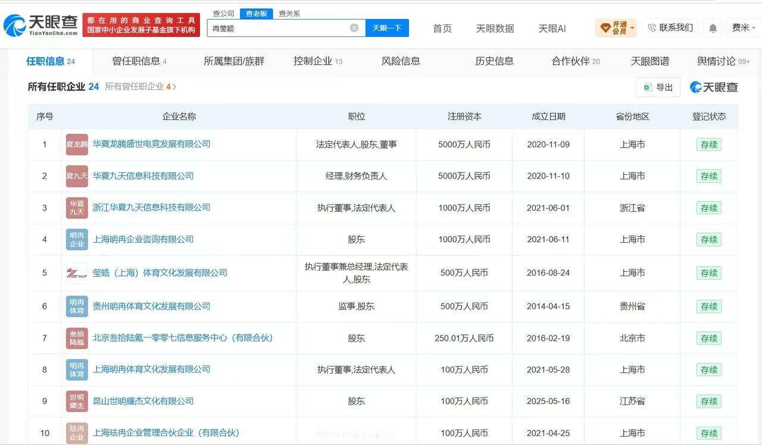Screen dimensions: 762x445
Task: Click the 250.01万人民币 capital cell
Action: [464, 338]
